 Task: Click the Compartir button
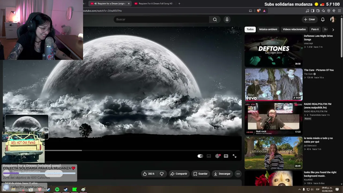(x=179, y=174)
